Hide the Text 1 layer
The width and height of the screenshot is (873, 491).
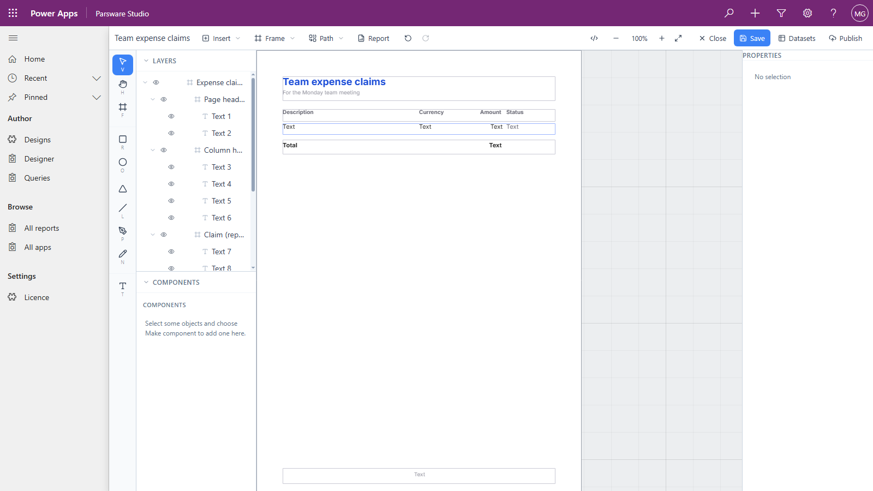pos(171,116)
